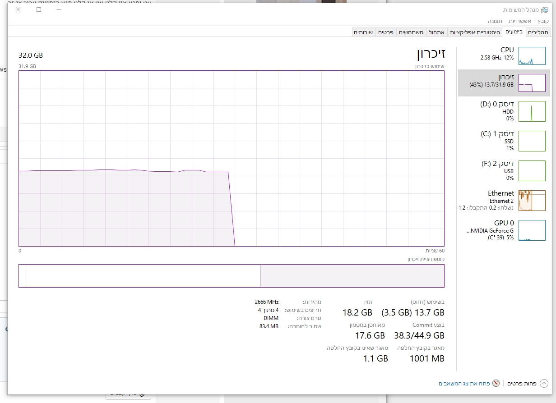Viewport: 556px width, 403px height.
Task: Click the 2666 MHz speed value
Action: [x=267, y=302]
